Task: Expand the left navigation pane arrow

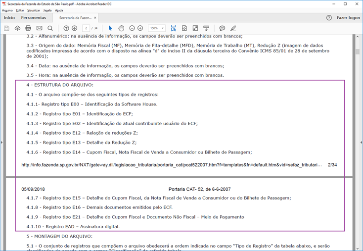Action: point(1,142)
